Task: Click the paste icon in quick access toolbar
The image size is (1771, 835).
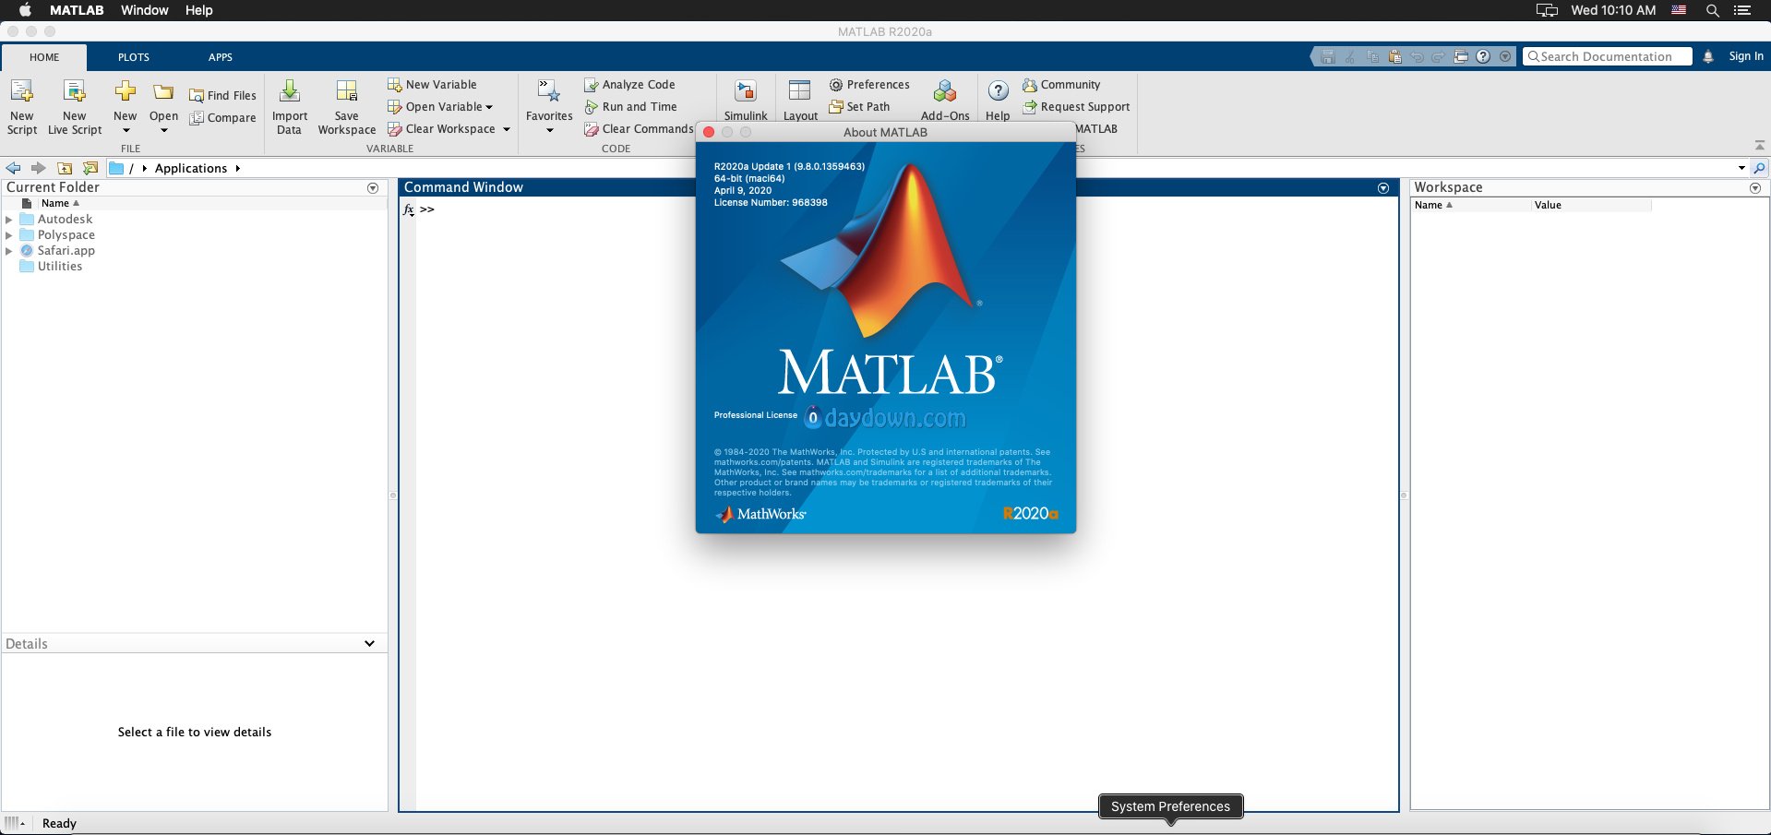Action: coord(1394,56)
